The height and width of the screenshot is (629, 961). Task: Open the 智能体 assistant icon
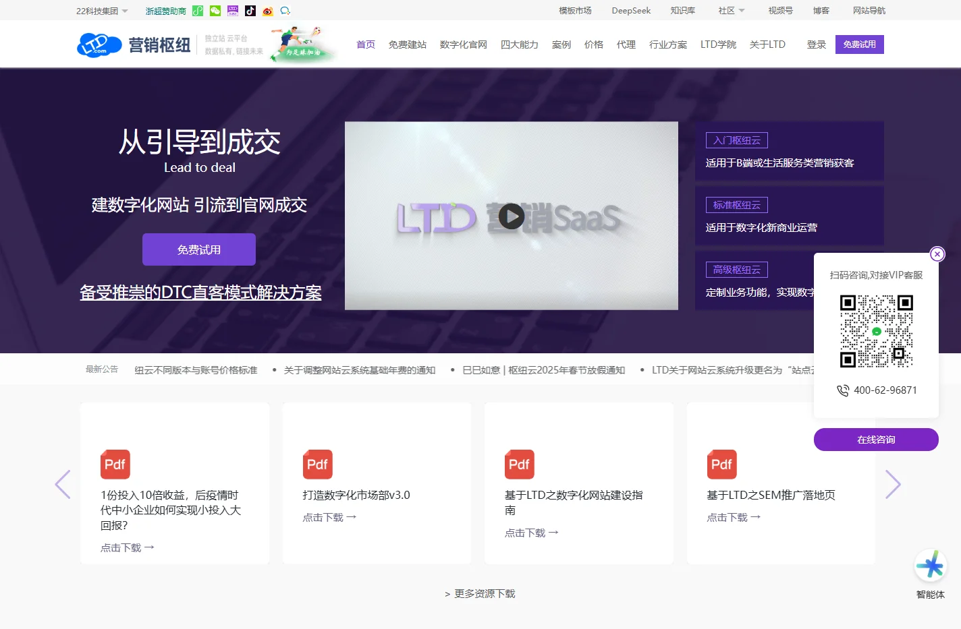coord(931,566)
